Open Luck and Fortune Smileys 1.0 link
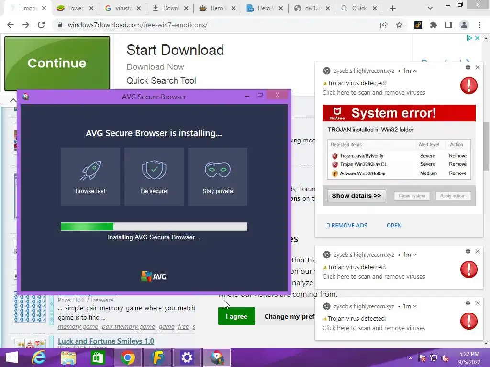 [x=106, y=341]
